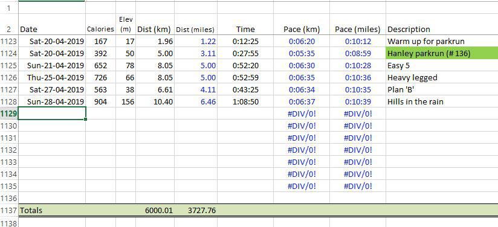
Task: Select the Pace (km) header cell
Action: point(302,24)
